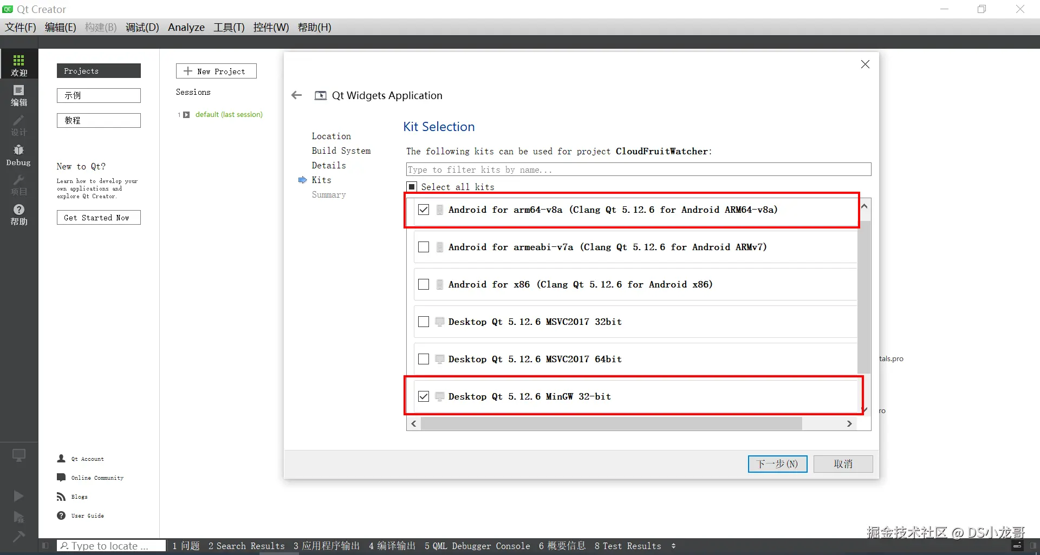Image resolution: width=1040 pixels, height=555 pixels.
Task: Click the kit list horizontal scrollbar thumb
Action: [611, 423]
